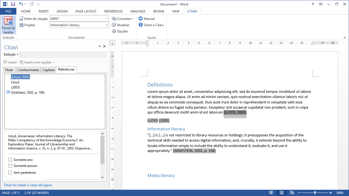Click the word count in status bar
349x196 pixels.
tap(37, 193)
